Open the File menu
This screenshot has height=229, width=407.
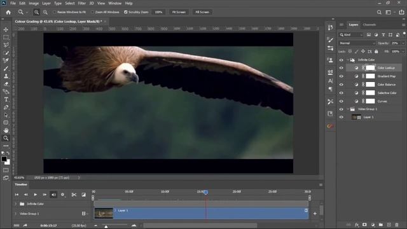(x=13, y=3)
